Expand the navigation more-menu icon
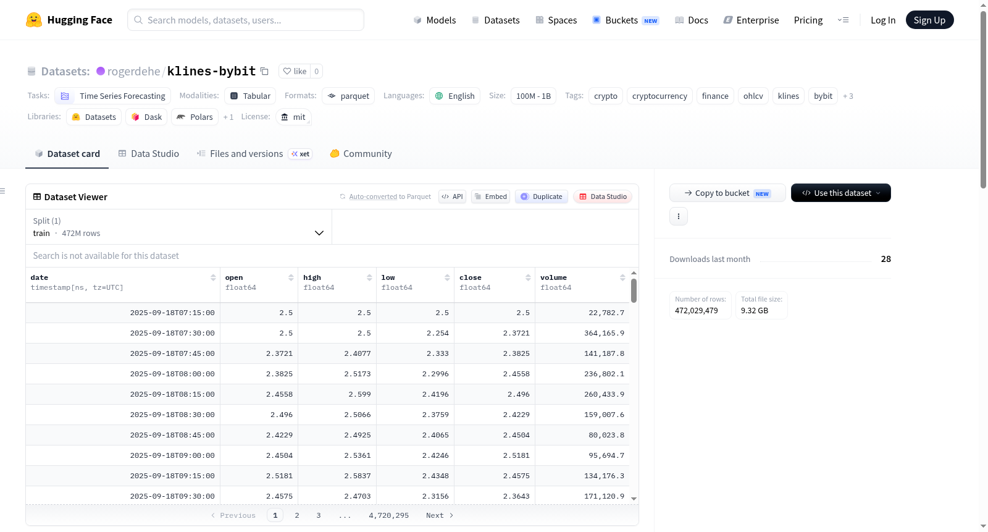Viewport: 988px width, 532px height. point(843,20)
